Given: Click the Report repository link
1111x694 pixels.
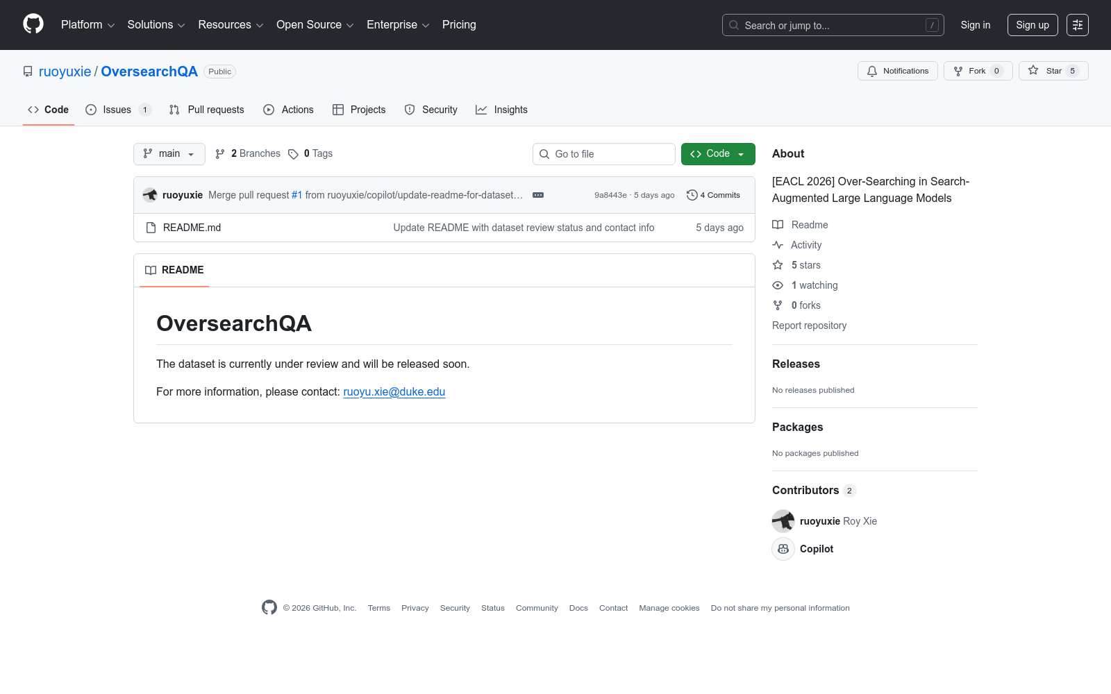Looking at the screenshot, I should [x=809, y=325].
